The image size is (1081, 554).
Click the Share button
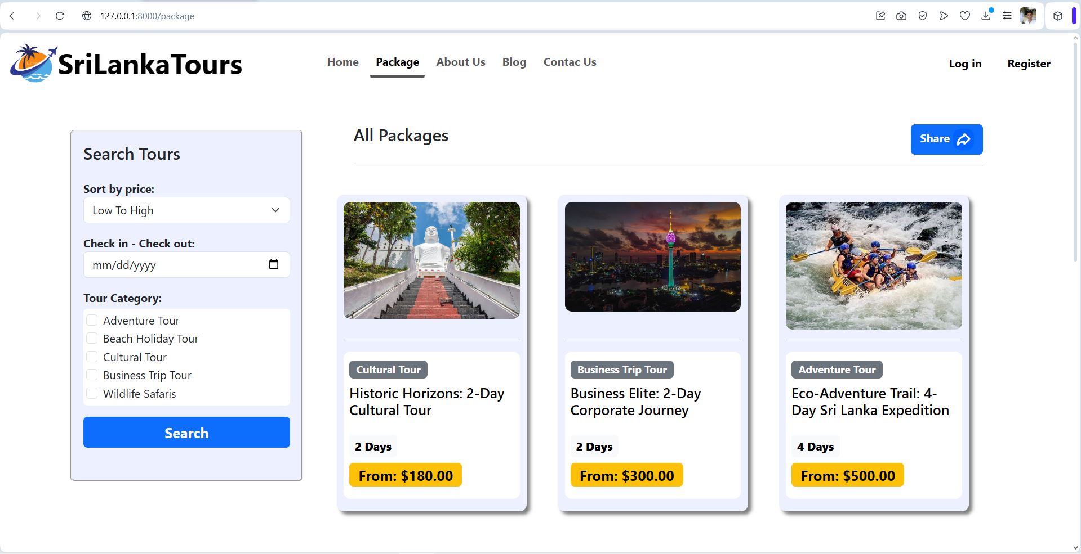pos(946,139)
